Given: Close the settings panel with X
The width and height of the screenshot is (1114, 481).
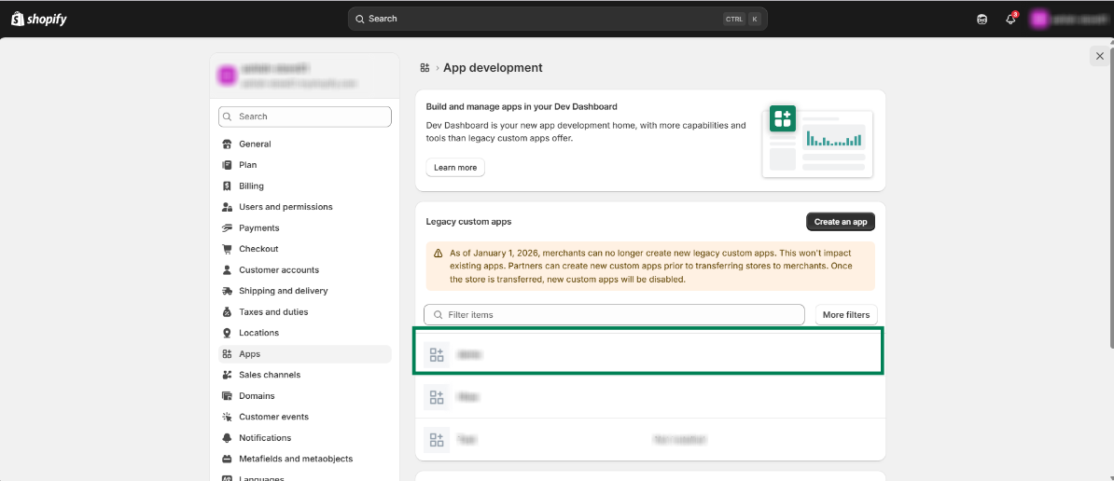Looking at the screenshot, I should click(1099, 56).
